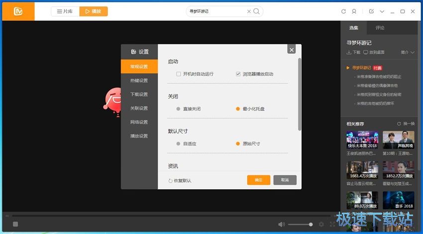
Task: Click the feedback edit icon in title bar
Action: [371, 11]
